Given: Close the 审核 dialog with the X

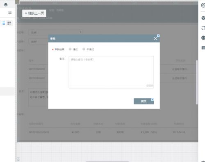Looking at the screenshot, I should coord(155,38).
